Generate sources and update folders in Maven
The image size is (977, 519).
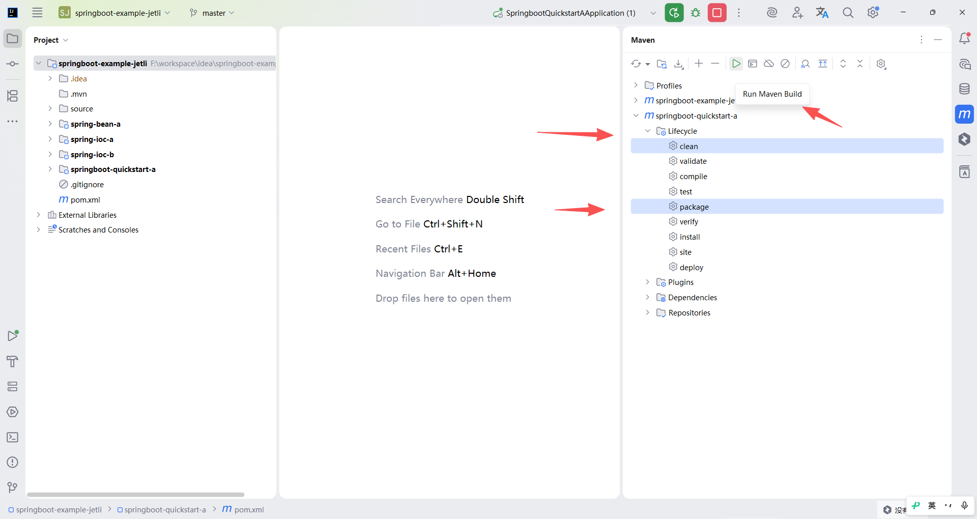[x=662, y=64]
